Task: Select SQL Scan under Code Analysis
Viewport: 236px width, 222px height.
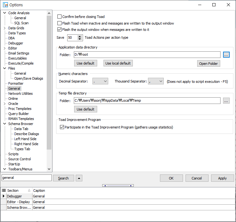Action: click(21, 23)
